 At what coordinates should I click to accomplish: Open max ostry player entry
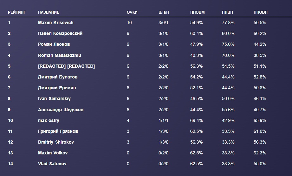pyautogui.click(x=49, y=120)
